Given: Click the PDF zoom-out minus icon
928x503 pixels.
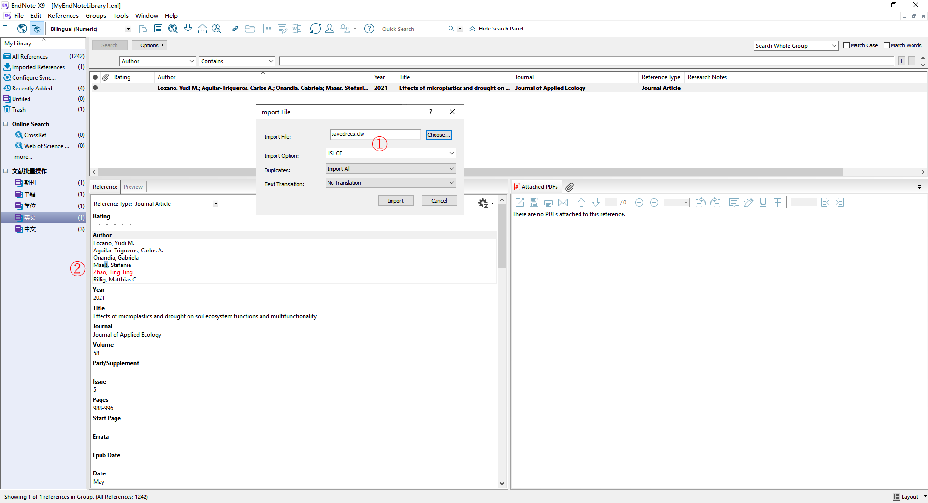Looking at the screenshot, I should point(639,202).
